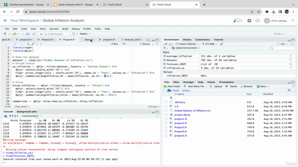Viewport: 298px width, 167px height.
Task: Switch to the Packages tab
Action: click(x=188, y=82)
